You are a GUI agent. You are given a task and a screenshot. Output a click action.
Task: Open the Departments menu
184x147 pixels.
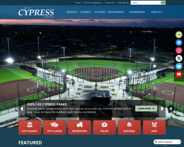click(x=116, y=12)
